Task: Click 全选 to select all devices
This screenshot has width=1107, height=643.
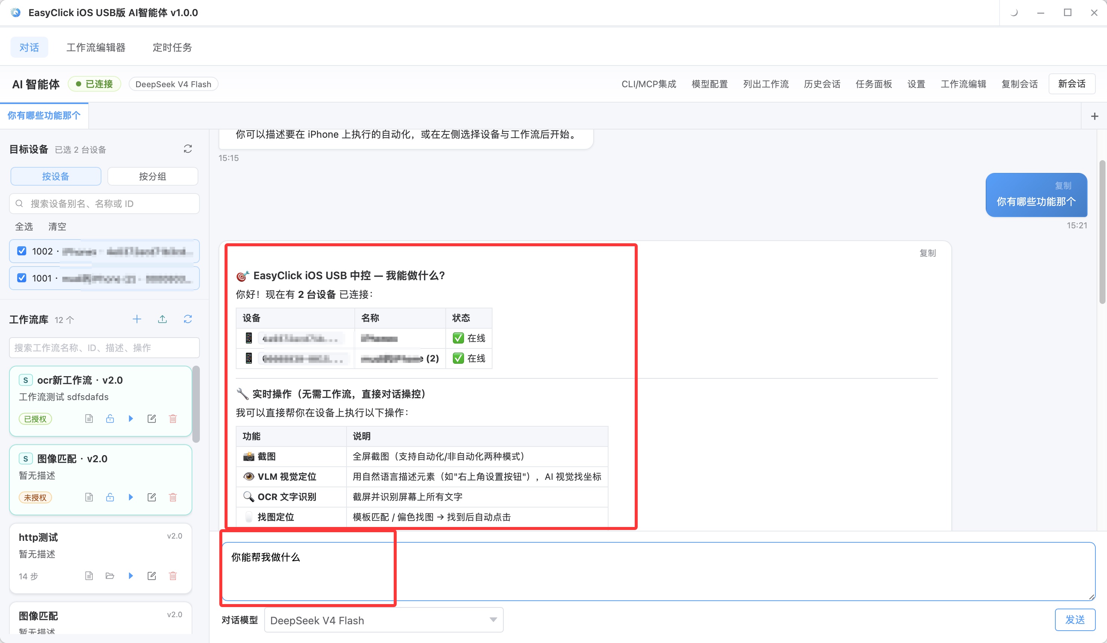Action: [24, 226]
